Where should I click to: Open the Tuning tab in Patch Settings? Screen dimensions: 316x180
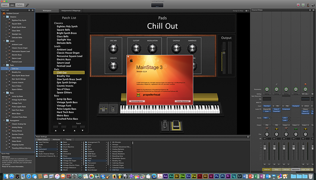tap(69, 140)
